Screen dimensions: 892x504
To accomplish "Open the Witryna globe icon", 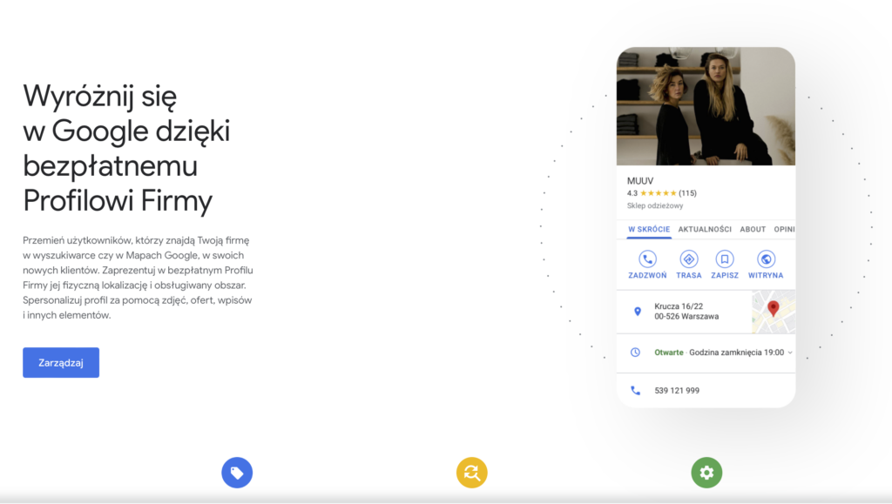I will tap(766, 259).
